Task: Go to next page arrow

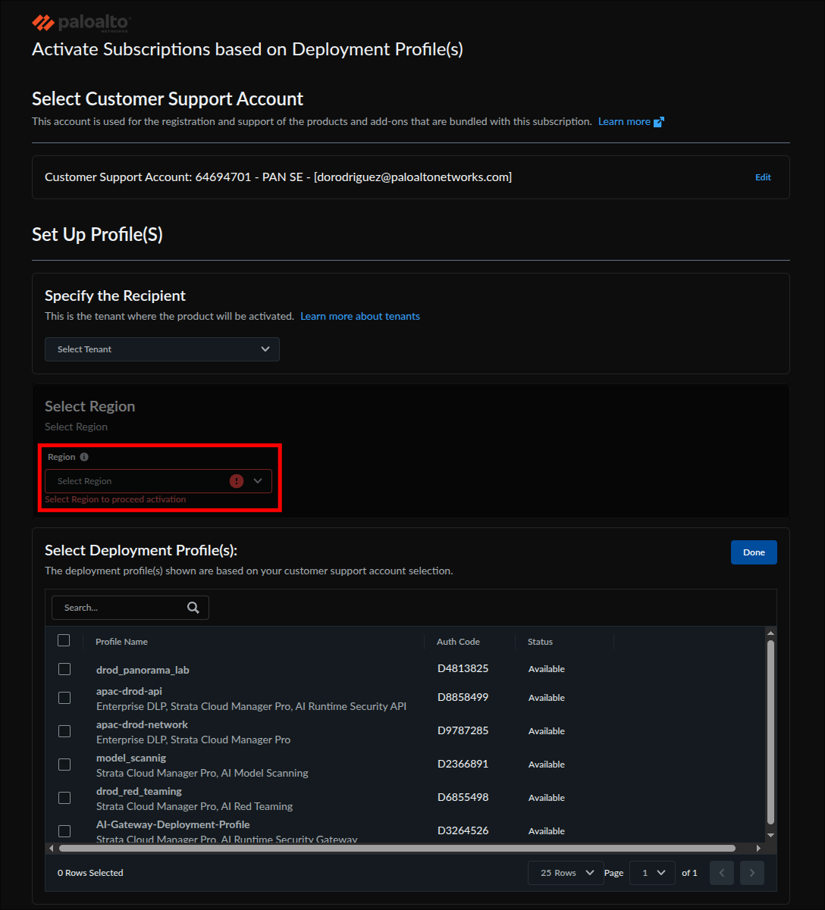Action: pos(752,873)
